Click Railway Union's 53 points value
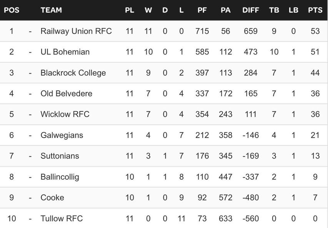This screenshot has width=328, height=228. coord(315,31)
